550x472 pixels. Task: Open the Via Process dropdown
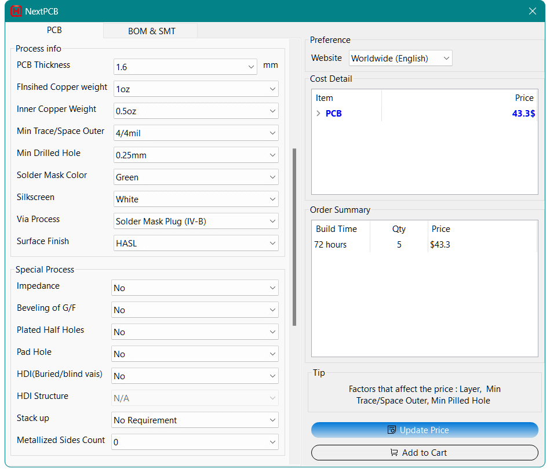(x=196, y=221)
